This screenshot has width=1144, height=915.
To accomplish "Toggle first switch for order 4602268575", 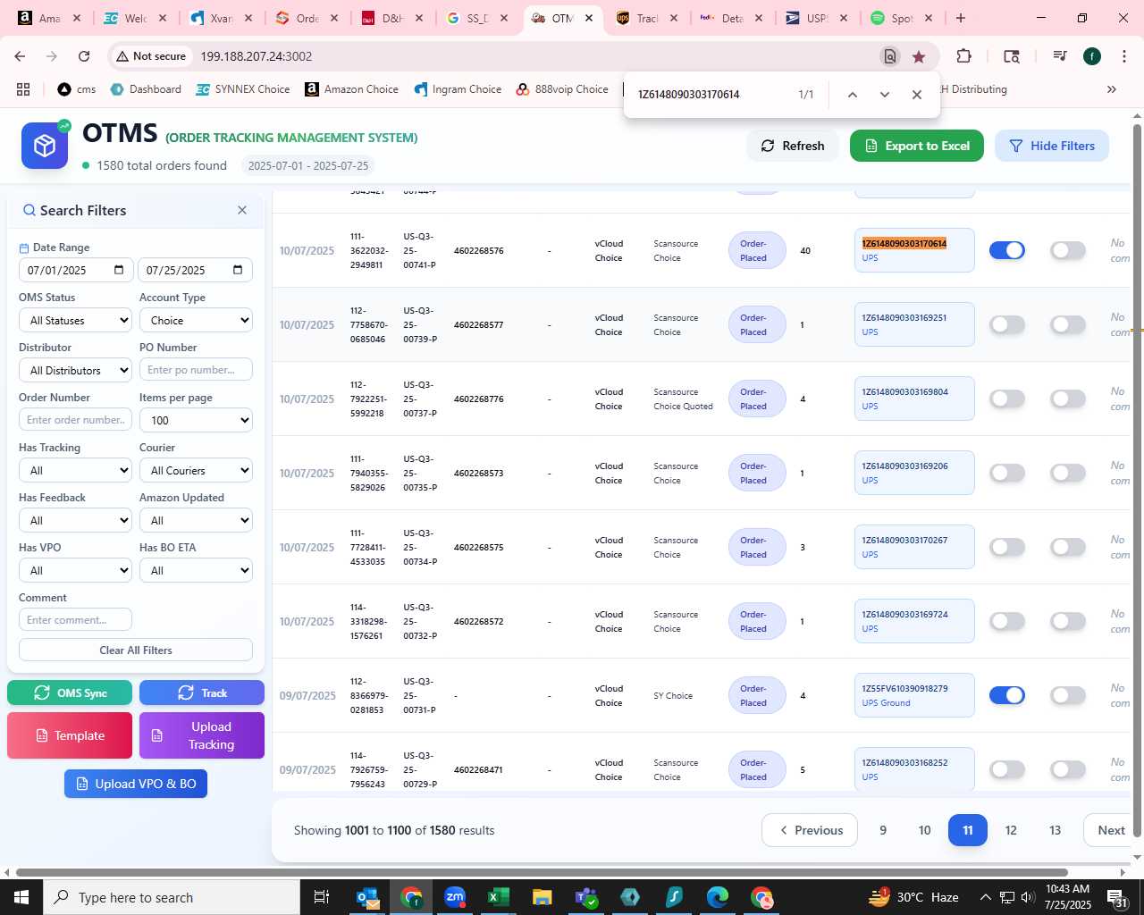I will (x=1007, y=547).
